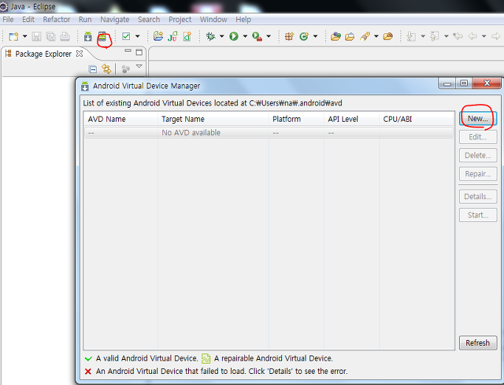
Task: Open the New wizard dropdown arrow
Action: (24, 36)
